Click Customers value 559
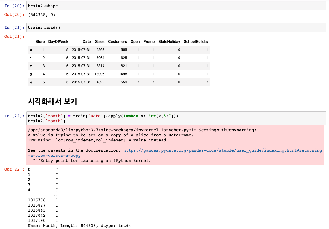This screenshot has height=229, width=329. point(124,82)
